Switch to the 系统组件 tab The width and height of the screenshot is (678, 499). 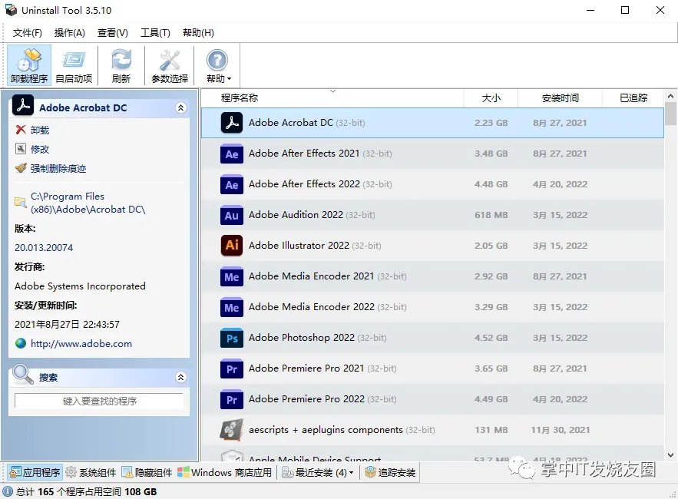[x=91, y=472]
